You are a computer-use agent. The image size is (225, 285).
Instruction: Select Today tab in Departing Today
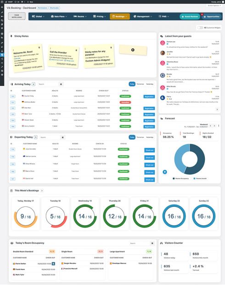coord(132,137)
